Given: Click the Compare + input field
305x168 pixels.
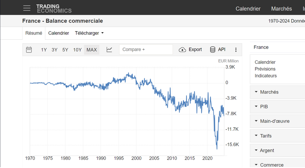Looking at the screenshot, I should 146,49.
